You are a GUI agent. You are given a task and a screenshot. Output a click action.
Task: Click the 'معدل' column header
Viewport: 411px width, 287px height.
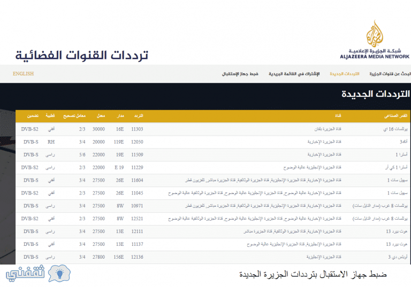click(101, 116)
